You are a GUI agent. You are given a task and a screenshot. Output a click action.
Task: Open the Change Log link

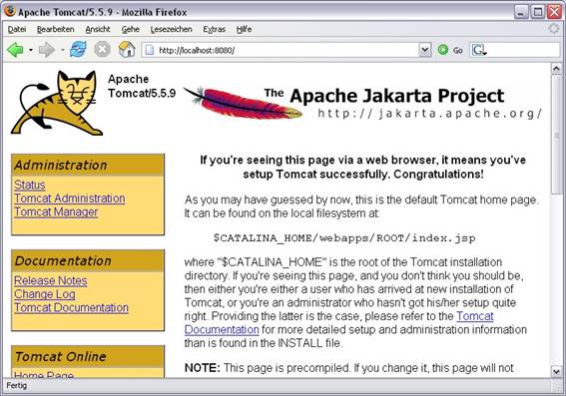pos(45,294)
